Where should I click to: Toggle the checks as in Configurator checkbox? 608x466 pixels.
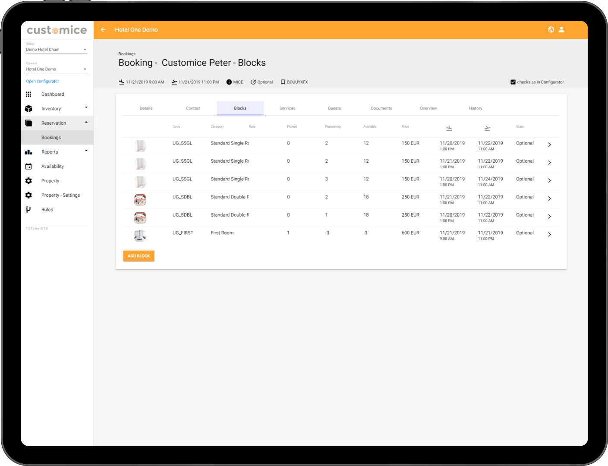pos(513,82)
